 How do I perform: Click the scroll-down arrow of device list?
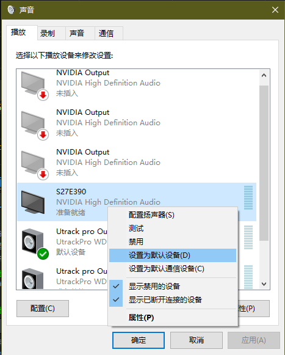(x=264, y=284)
